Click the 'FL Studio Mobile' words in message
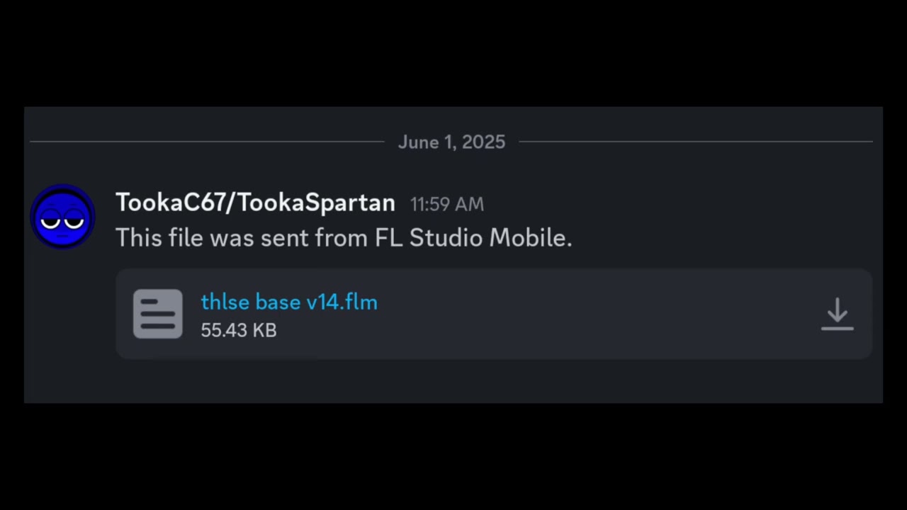 (x=473, y=238)
